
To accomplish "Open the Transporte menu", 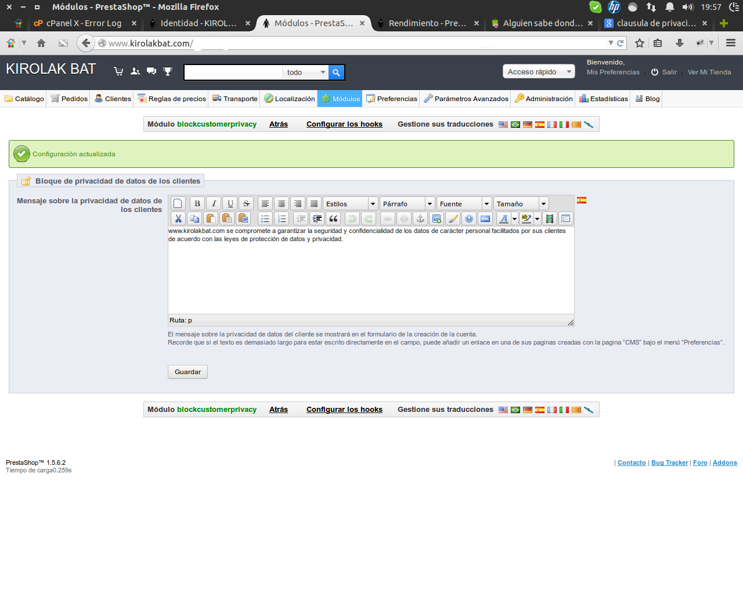I will point(235,99).
